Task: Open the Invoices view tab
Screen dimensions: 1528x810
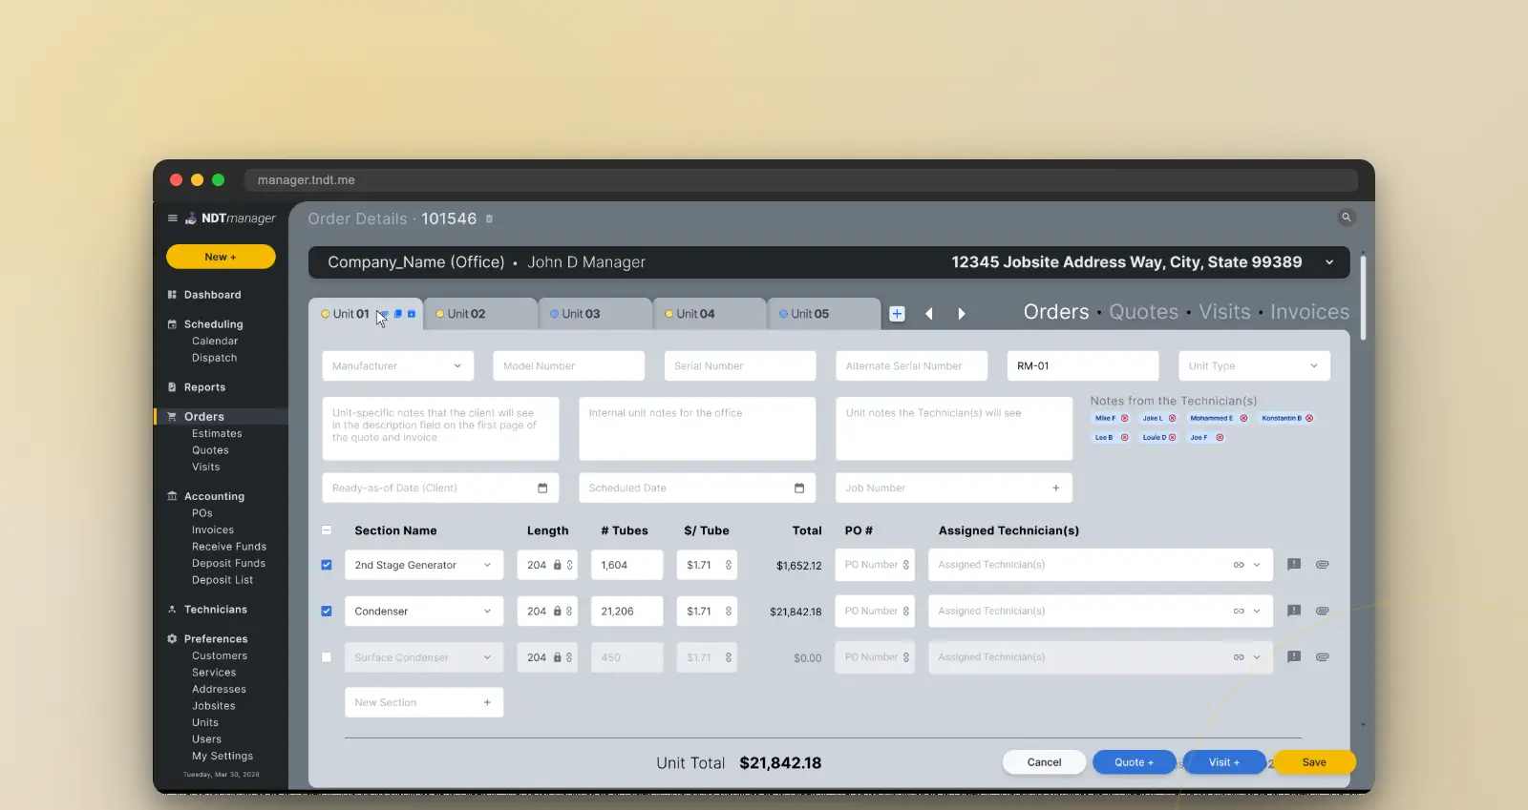Action: [1309, 312]
